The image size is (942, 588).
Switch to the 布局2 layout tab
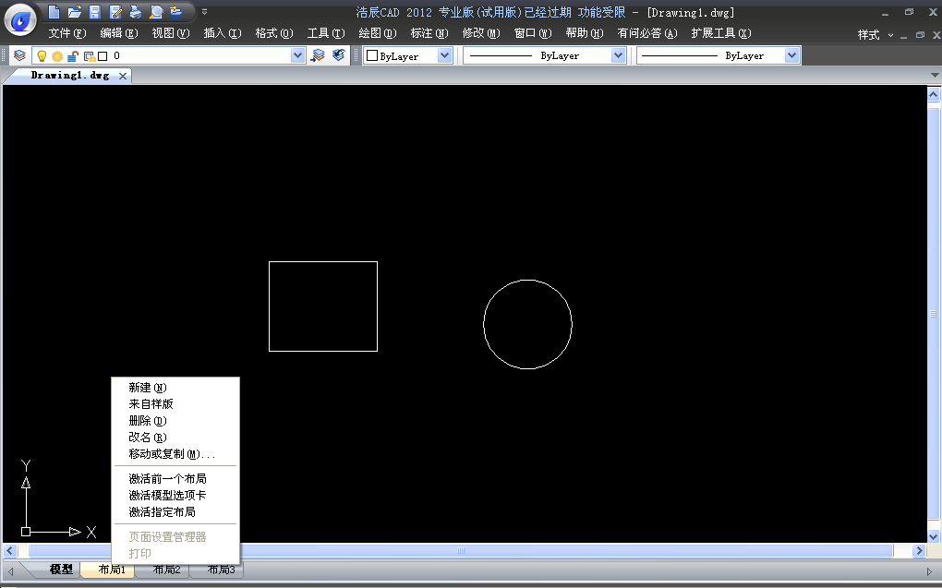pyautogui.click(x=167, y=570)
